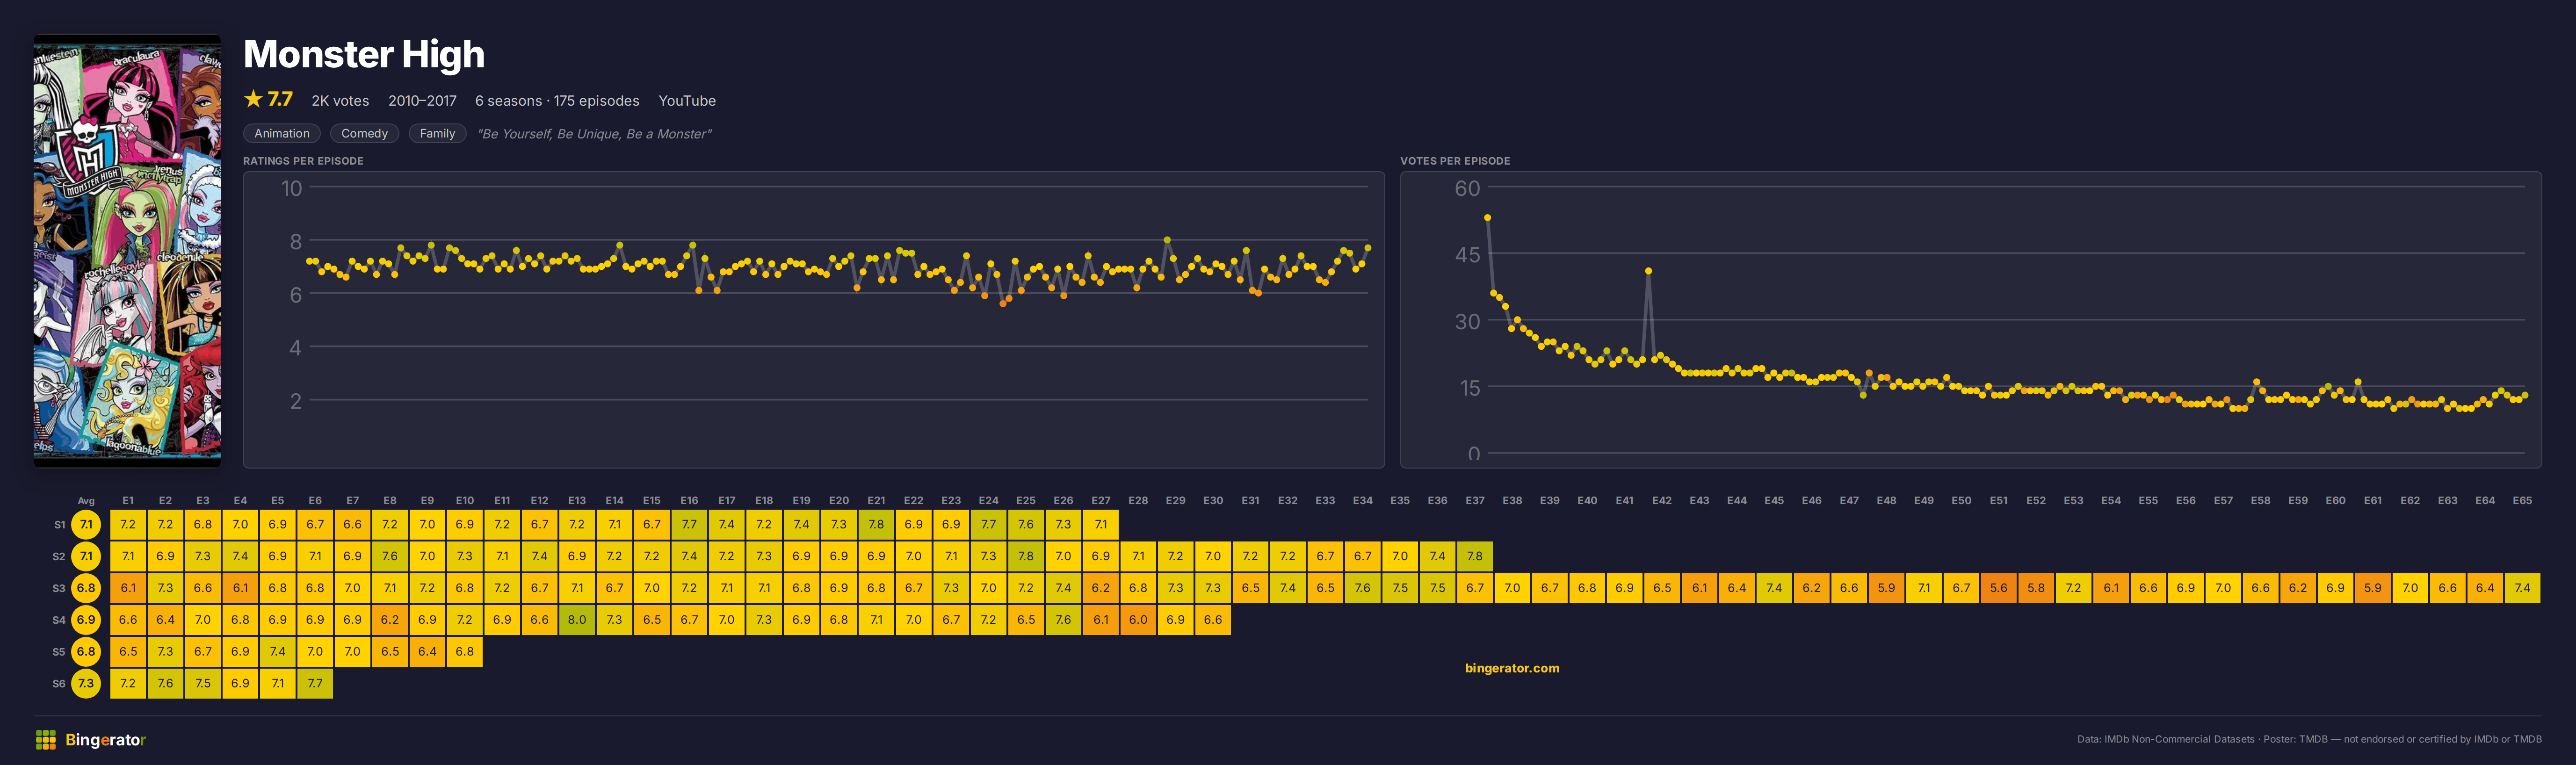Open the bingerator.com link
The image size is (2576, 765).
pyautogui.click(x=1511, y=668)
